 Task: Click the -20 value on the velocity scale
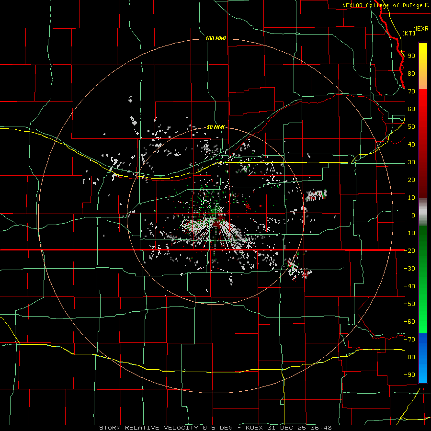[x=409, y=250]
